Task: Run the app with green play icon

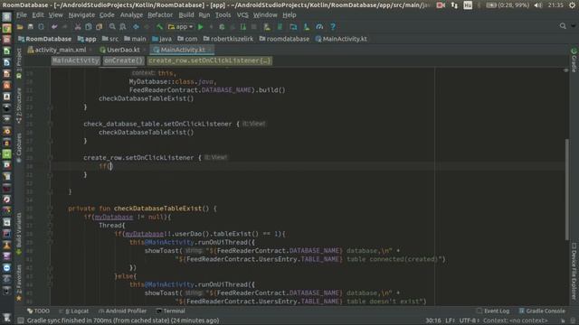Action: [x=201, y=27]
